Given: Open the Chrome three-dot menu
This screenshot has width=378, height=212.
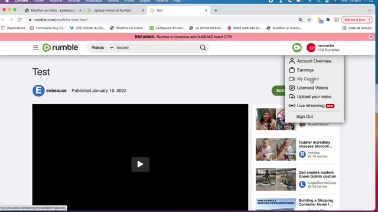Looking at the screenshot, I should tap(370, 19).
